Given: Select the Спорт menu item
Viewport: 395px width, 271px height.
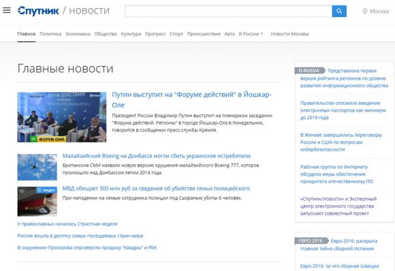Looking at the screenshot, I should click(176, 34).
